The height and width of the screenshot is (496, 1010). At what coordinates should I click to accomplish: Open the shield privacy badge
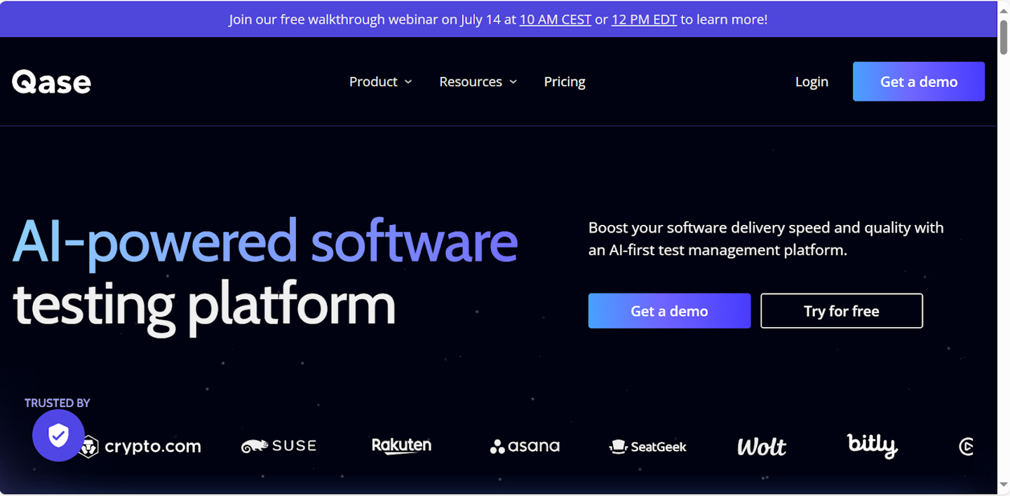click(x=58, y=436)
